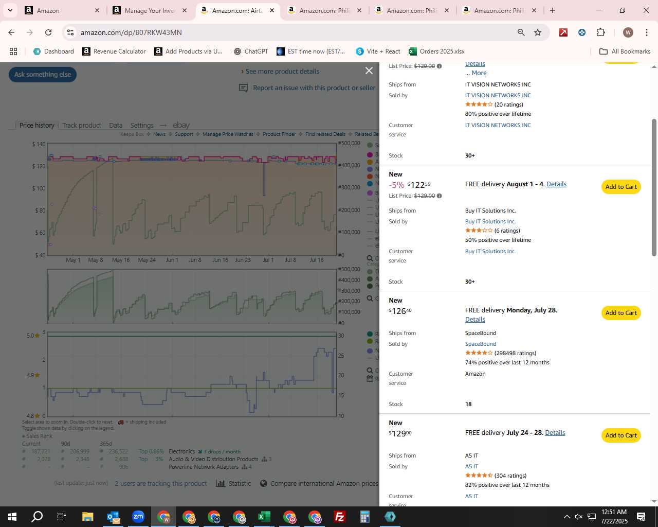Viewport: 658px width, 527px height.
Task: Click the muted volume icon in system tray
Action: (579, 517)
